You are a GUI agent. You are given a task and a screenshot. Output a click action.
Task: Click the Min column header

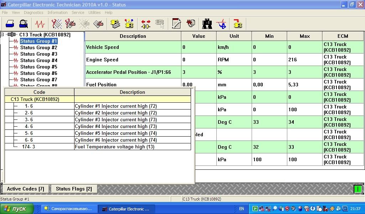(269, 36)
